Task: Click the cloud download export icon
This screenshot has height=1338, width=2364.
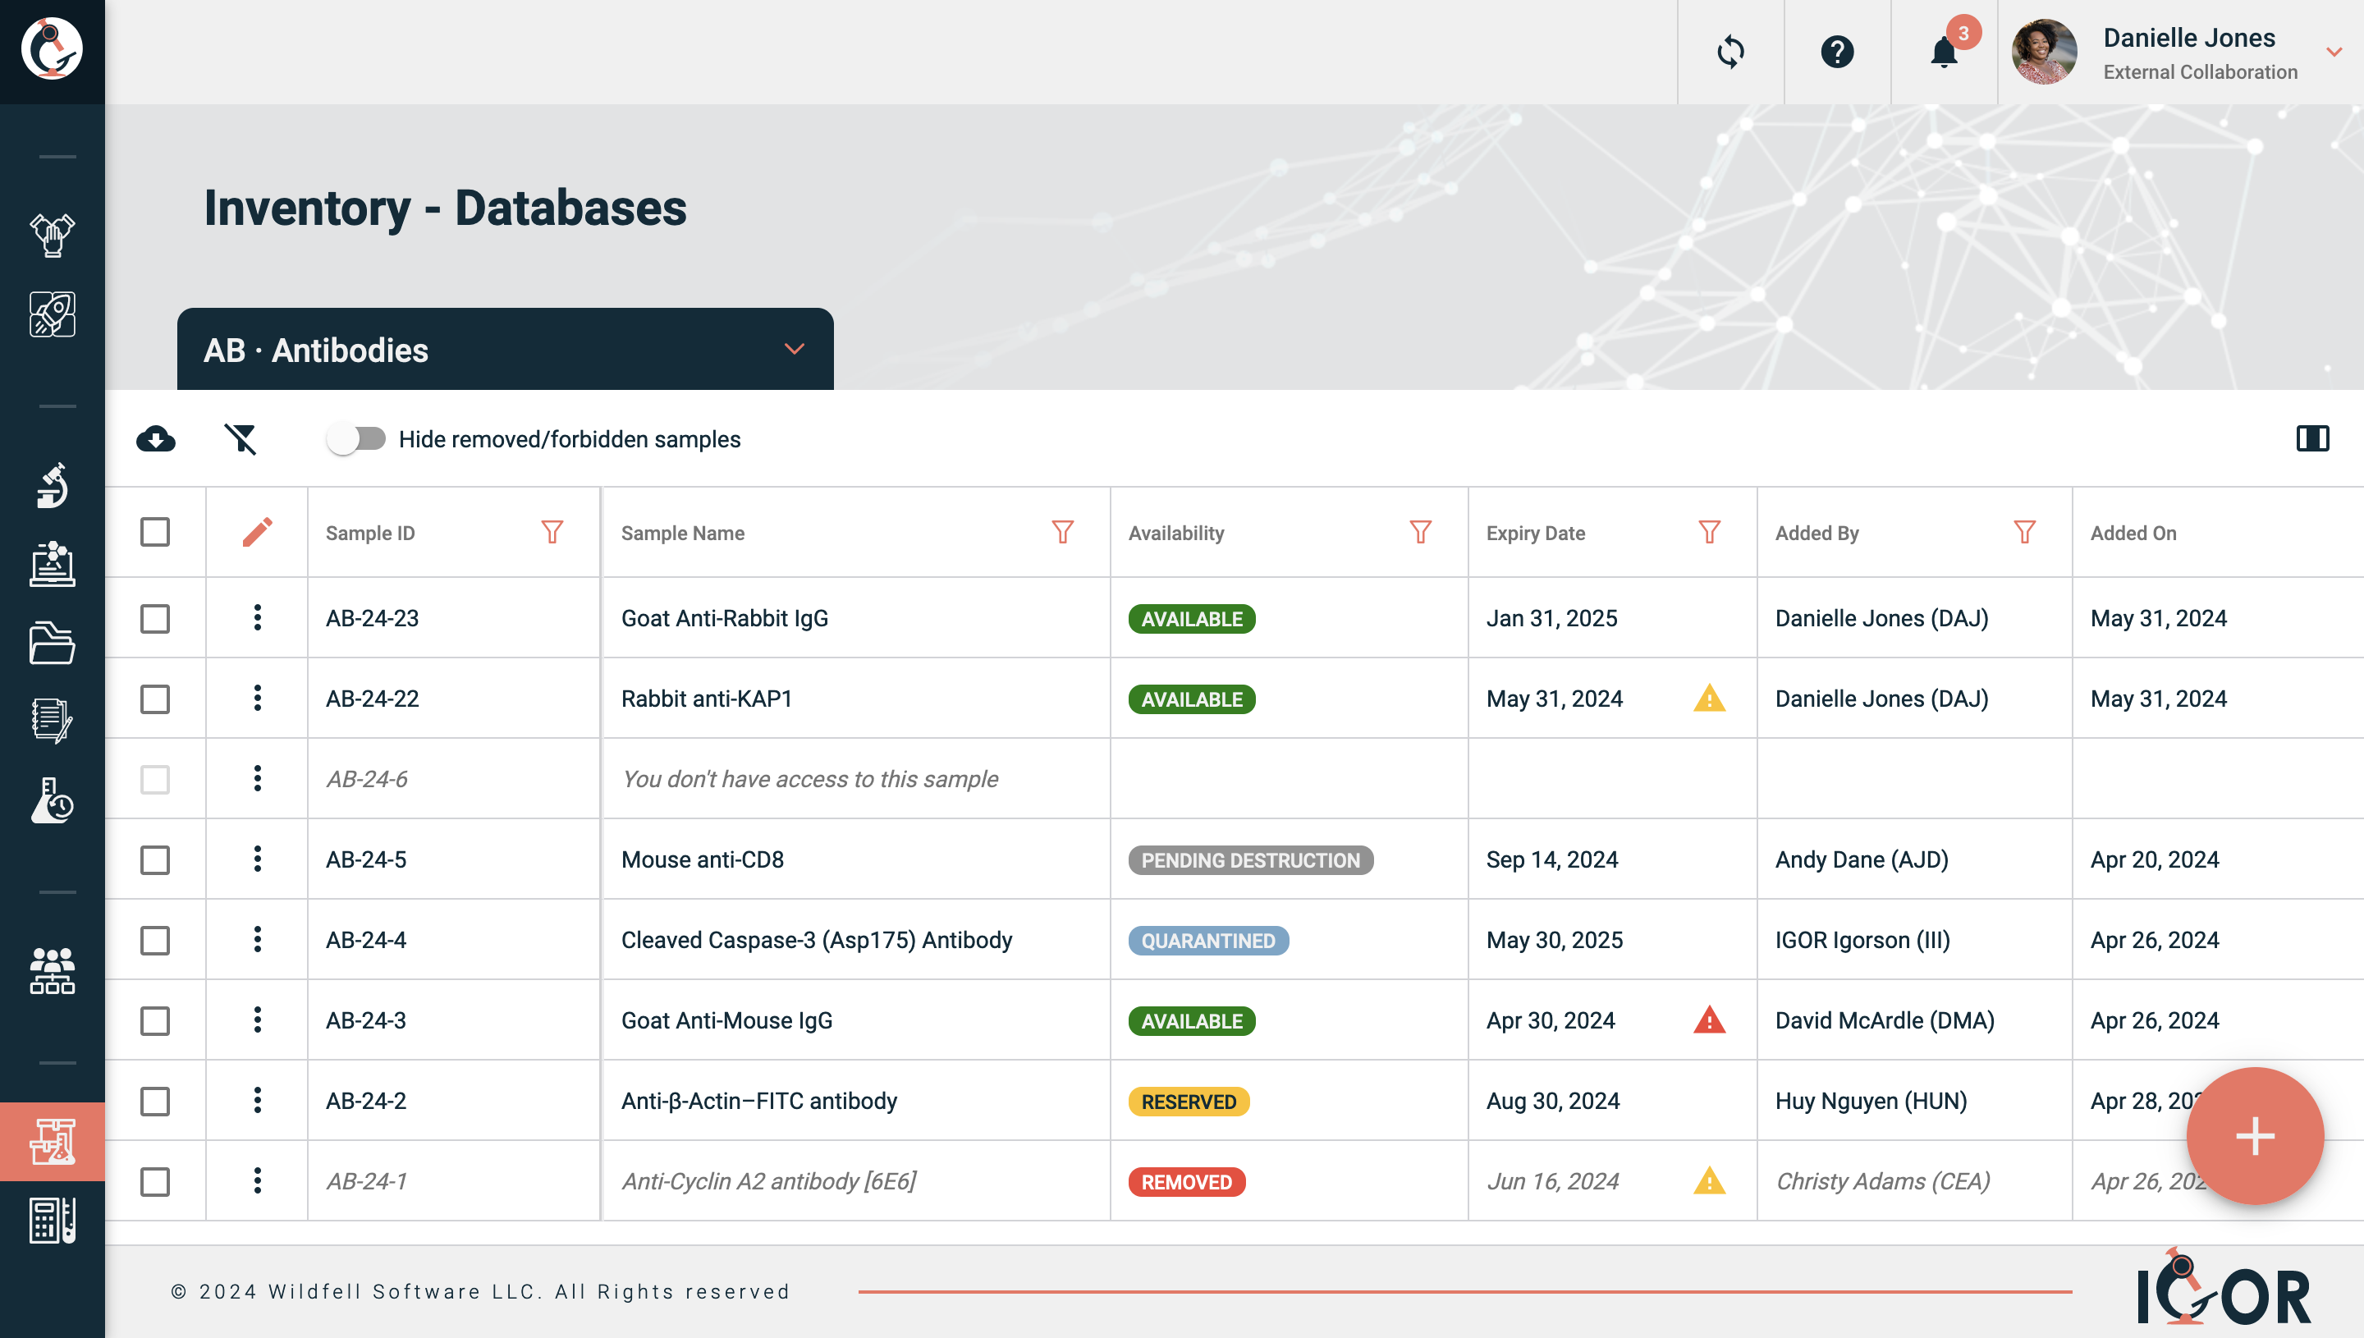Action: pyautogui.click(x=156, y=439)
